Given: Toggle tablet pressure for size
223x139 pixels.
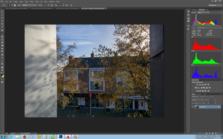Looking at the screenshot, I should (x=71, y=5).
